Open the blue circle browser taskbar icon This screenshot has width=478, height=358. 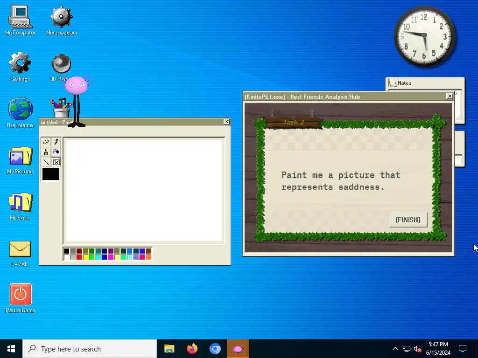pos(215,349)
